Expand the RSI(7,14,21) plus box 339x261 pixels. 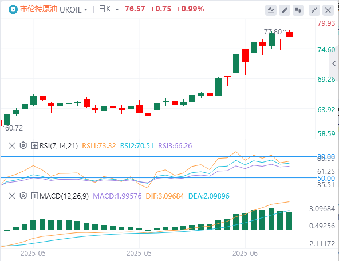pos(34,145)
